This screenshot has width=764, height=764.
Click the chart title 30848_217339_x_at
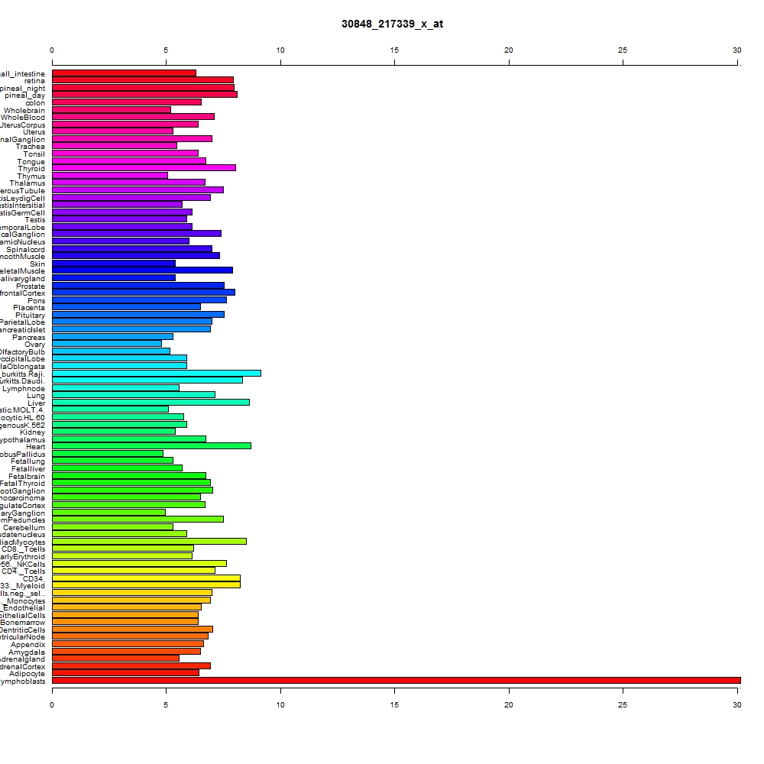pos(392,24)
